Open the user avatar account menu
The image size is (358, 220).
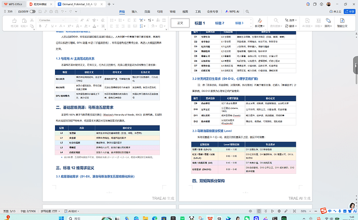click(x=328, y=4)
